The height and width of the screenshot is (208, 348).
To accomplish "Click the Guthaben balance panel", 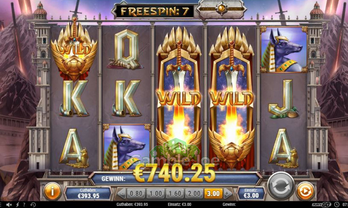I will tap(88, 193).
